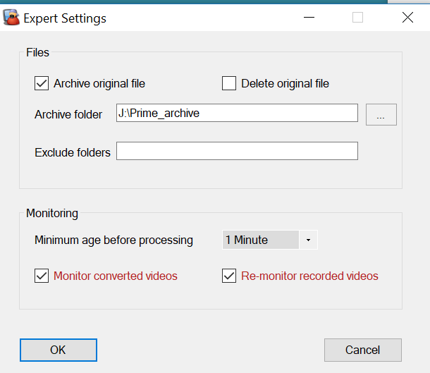Disable Monitor converted videos
Screen dimensions: 430x373
coord(41,276)
